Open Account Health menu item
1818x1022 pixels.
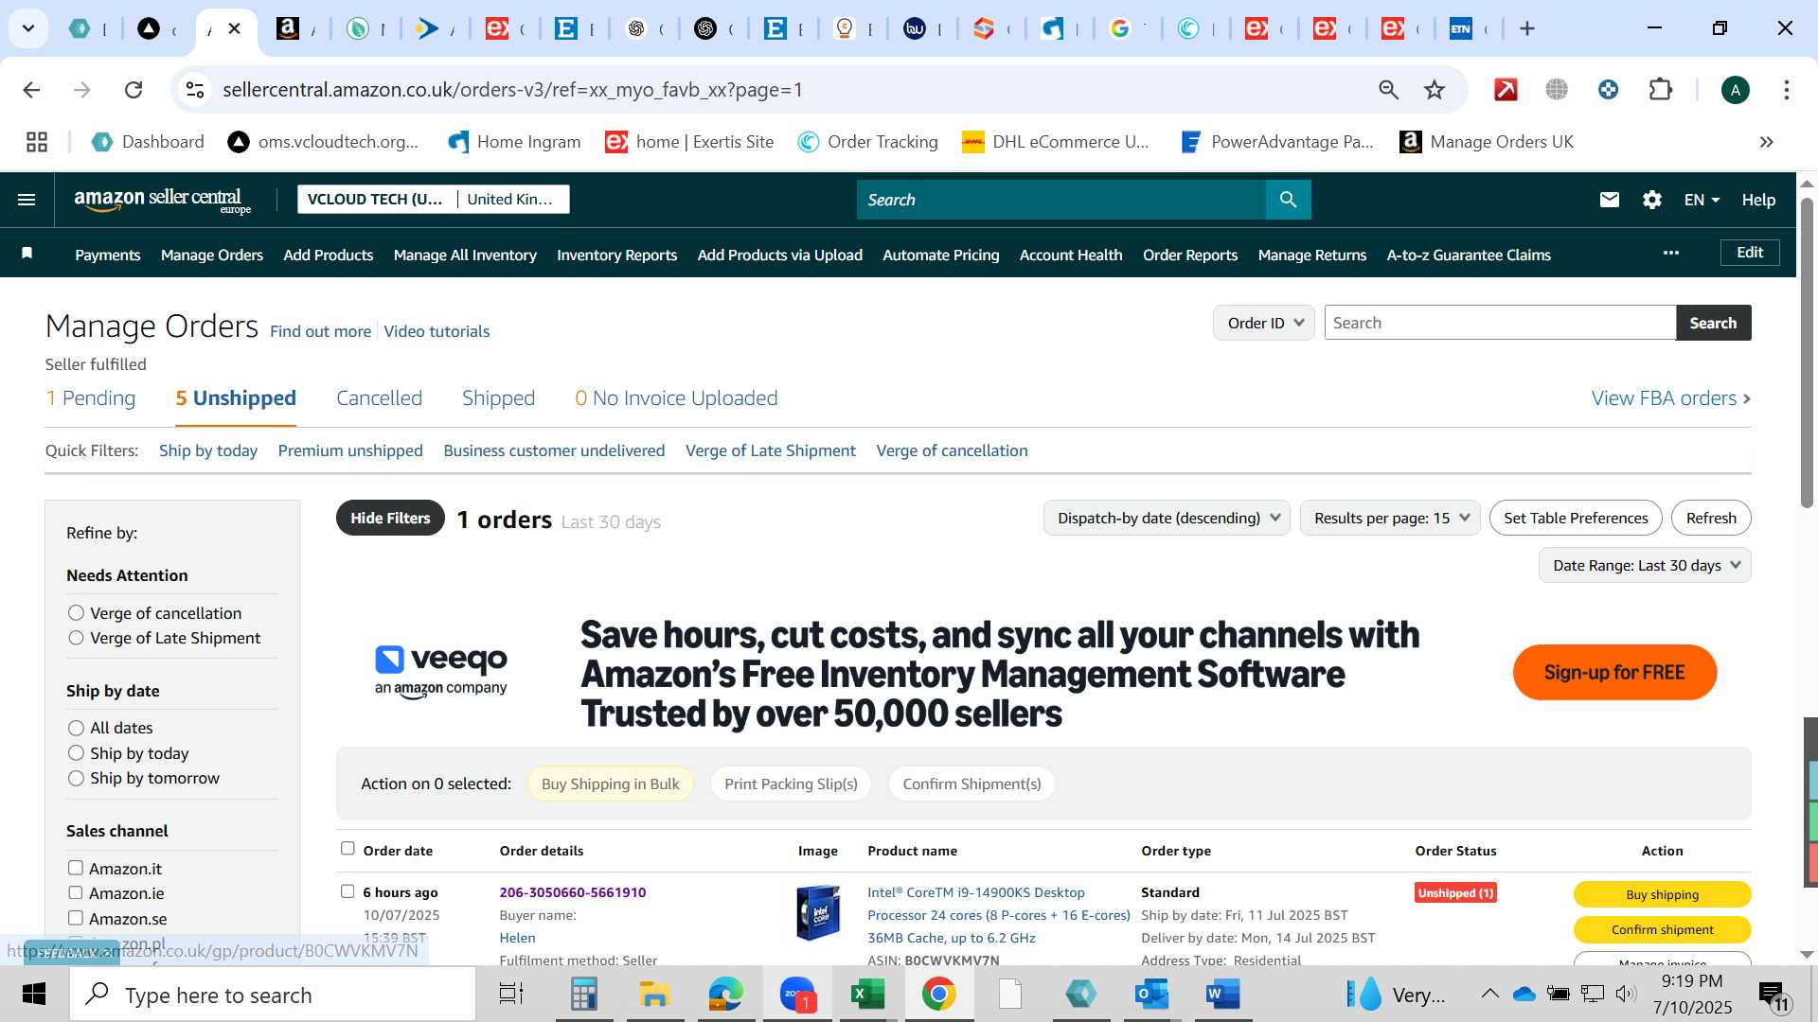(x=1070, y=255)
